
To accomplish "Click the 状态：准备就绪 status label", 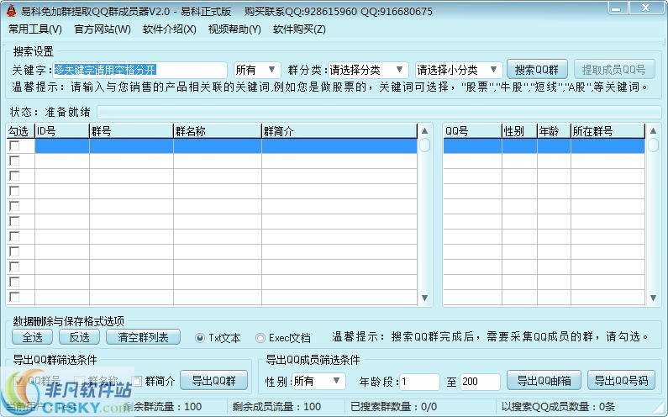I will 50,112.
